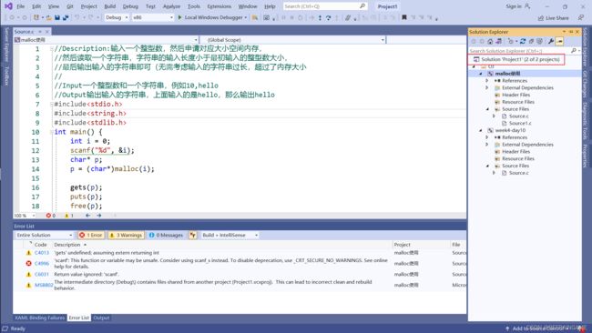This screenshot has width=592, height=333.
Task: Toggle the 1 Error filter
Action: click(91, 235)
